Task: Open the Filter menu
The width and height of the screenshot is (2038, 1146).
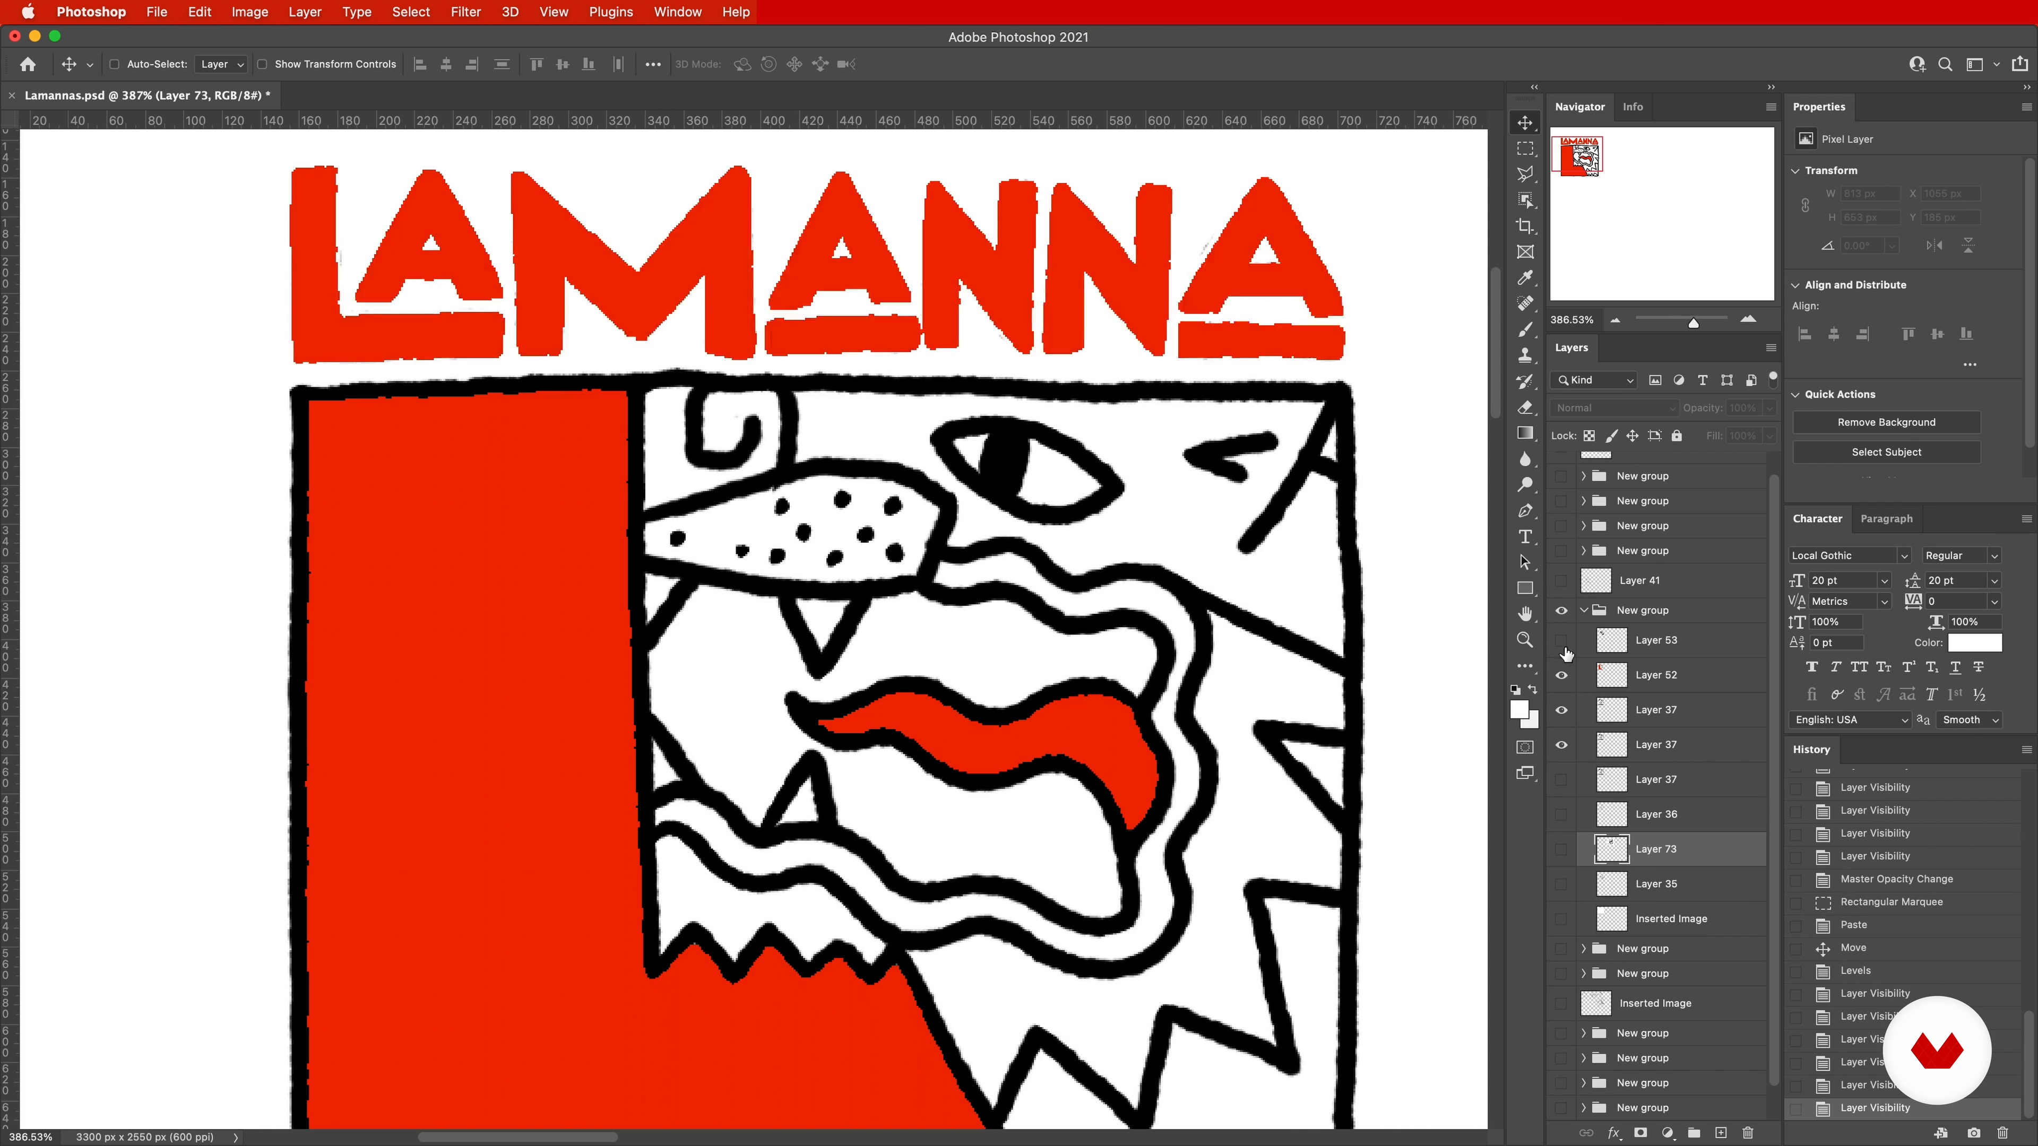Action: click(x=465, y=12)
